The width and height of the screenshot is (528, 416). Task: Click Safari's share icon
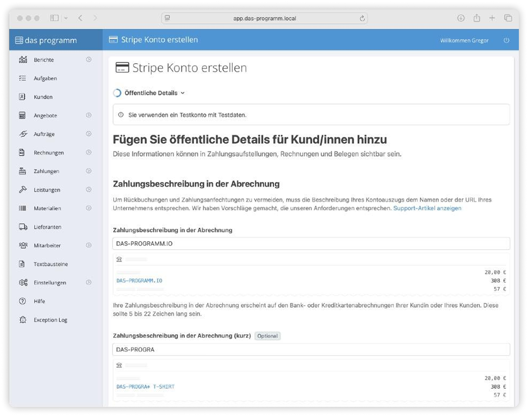point(477,18)
